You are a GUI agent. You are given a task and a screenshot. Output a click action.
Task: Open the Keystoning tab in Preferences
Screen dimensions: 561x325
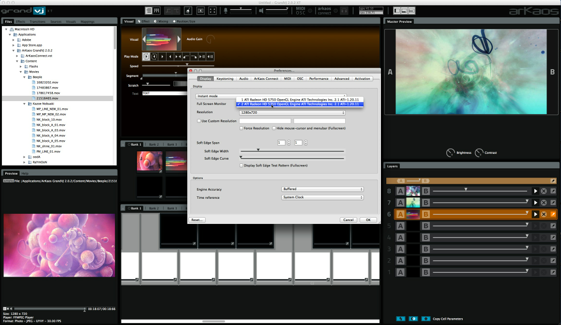click(225, 79)
